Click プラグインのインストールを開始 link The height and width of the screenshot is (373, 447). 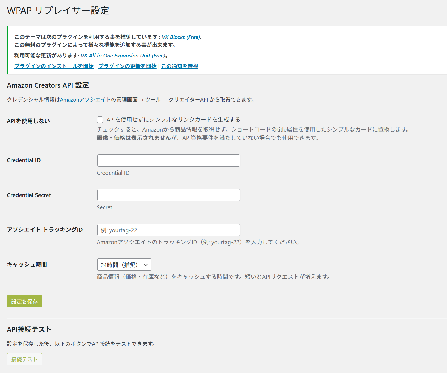[54, 66]
